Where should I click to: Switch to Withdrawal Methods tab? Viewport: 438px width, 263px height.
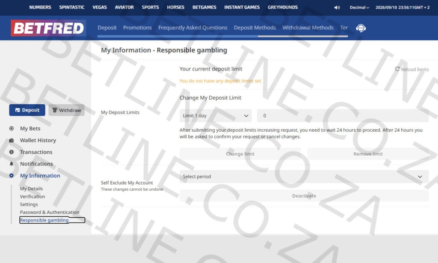(308, 28)
